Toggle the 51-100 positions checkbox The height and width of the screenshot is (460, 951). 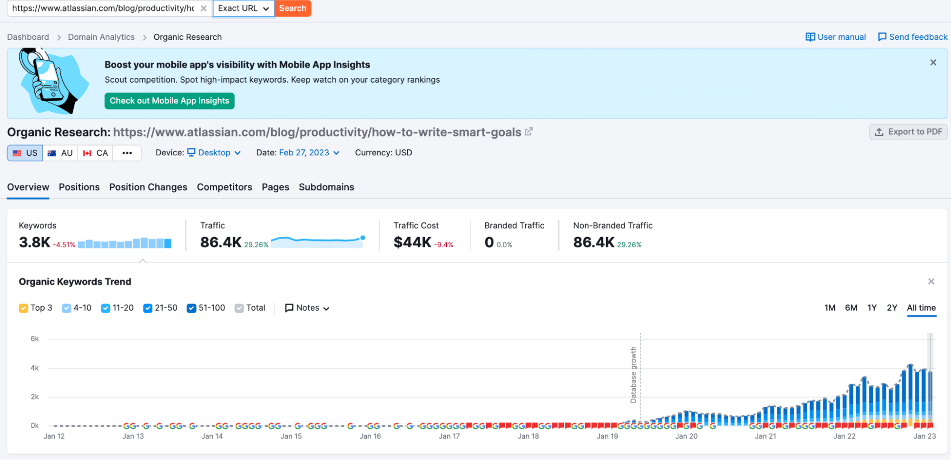(x=191, y=308)
